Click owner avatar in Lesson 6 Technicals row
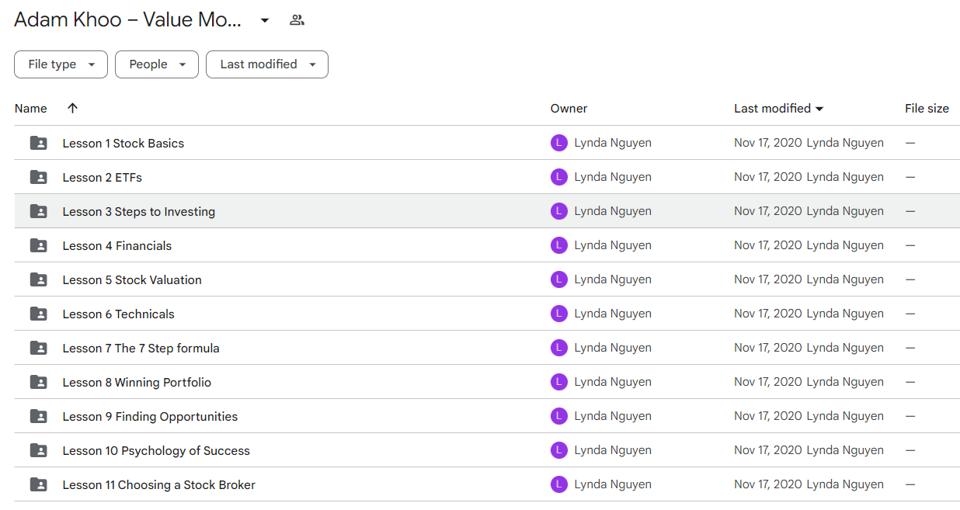 pyautogui.click(x=559, y=314)
